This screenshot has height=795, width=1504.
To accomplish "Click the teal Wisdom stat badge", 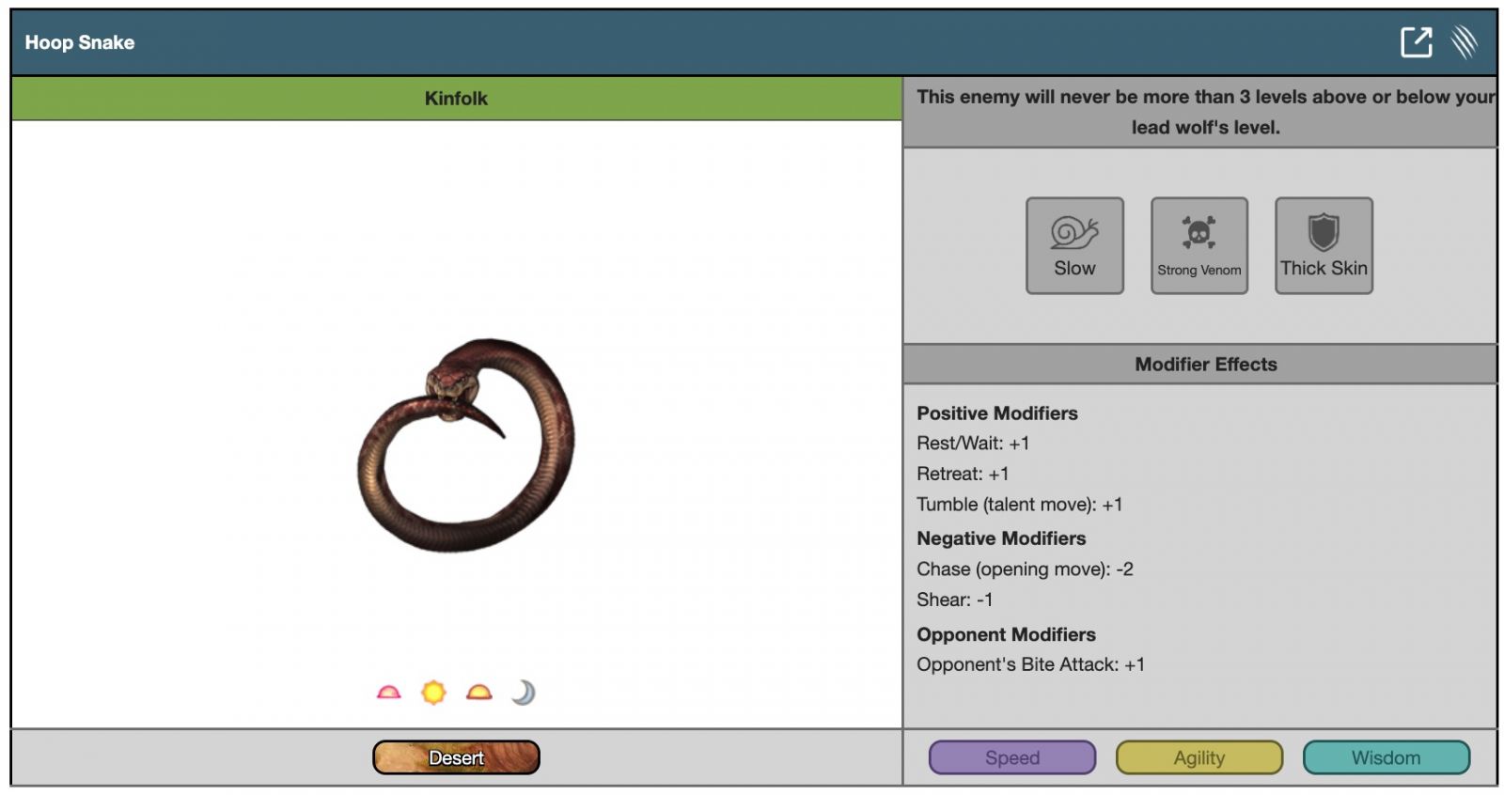I will [x=1386, y=757].
